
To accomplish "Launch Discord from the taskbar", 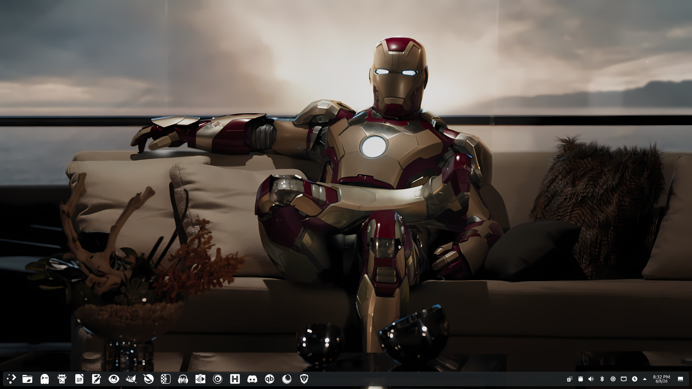I will coord(252,379).
